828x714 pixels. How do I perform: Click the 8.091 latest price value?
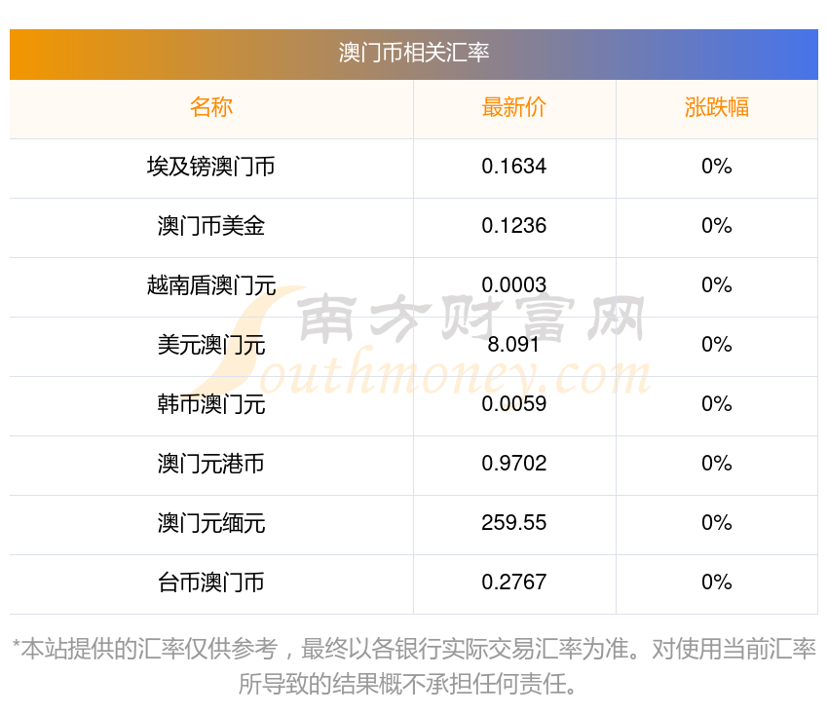tap(513, 345)
